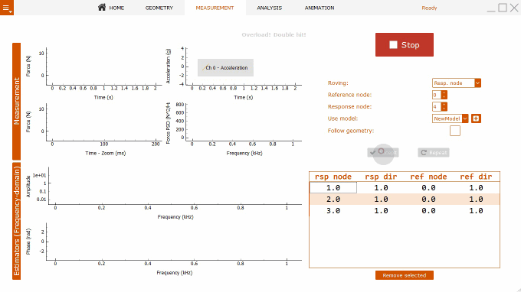Screen dimensions: 521x292
Task: Click the HOME house icon
Action: [x=102, y=8]
